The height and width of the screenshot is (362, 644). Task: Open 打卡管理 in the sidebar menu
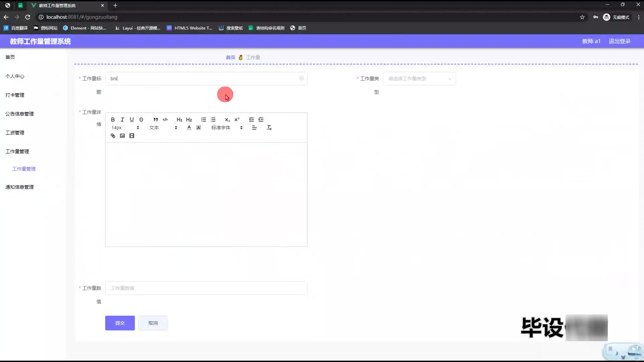pos(15,95)
